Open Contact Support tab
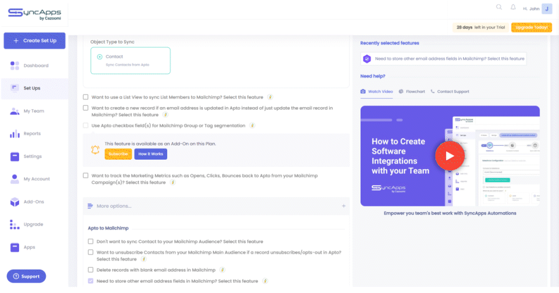This screenshot has width=559, height=293. point(450,92)
